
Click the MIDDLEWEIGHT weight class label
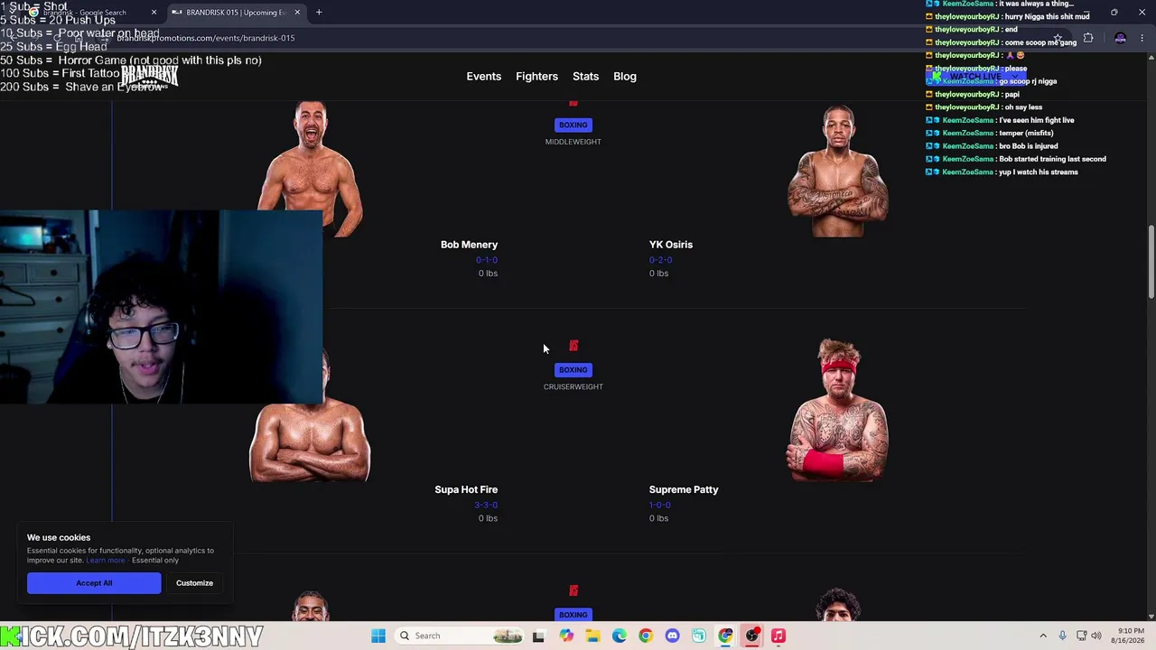573,142
